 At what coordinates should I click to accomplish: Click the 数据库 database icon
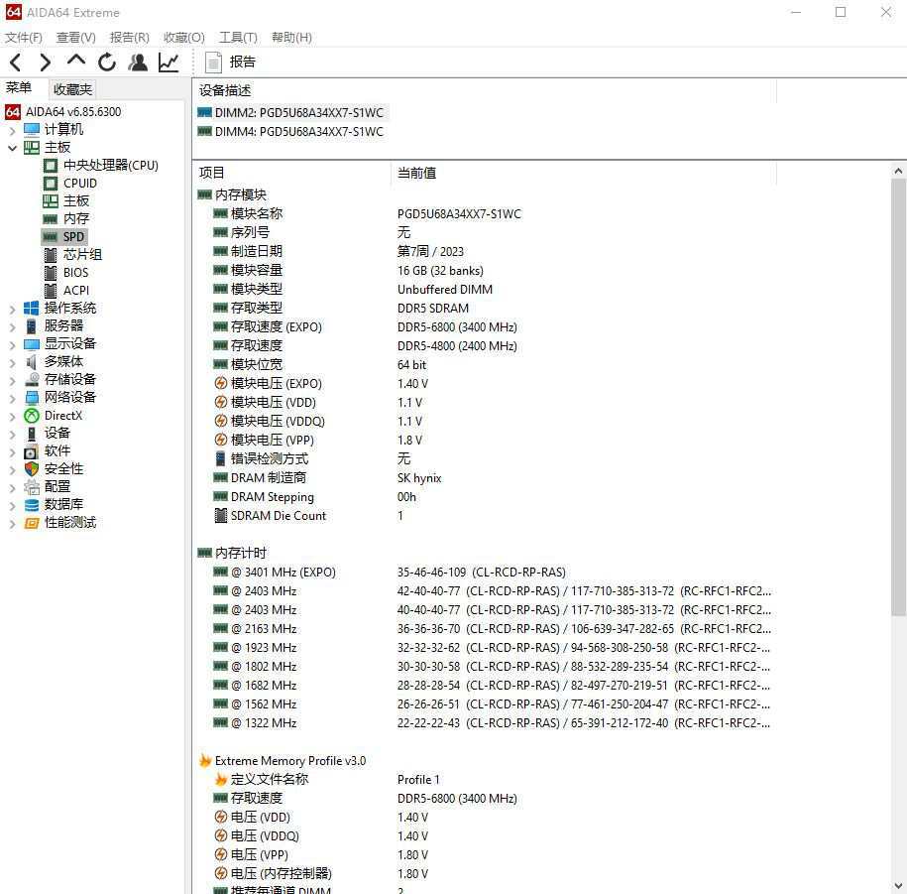32,505
